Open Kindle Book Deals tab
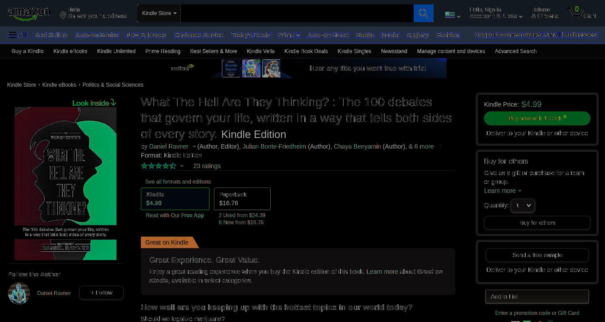This screenshot has width=605, height=322. click(x=306, y=51)
